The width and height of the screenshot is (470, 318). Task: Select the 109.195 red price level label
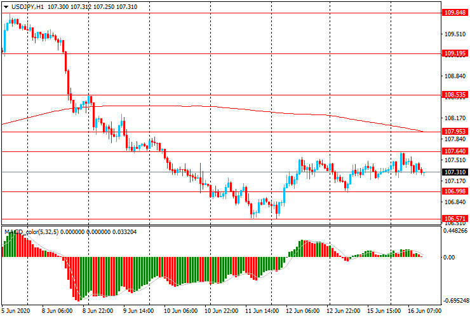pyautogui.click(x=455, y=53)
